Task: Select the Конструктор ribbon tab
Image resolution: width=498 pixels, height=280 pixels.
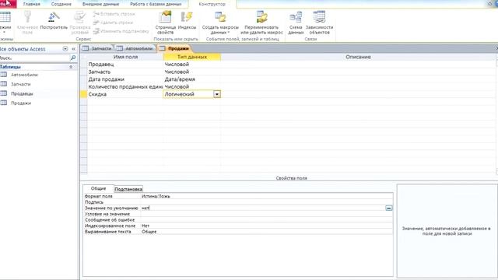Action: [212, 4]
